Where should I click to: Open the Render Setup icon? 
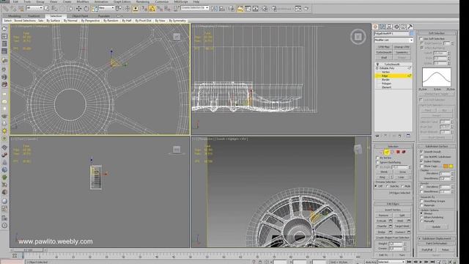tap(274, 9)
